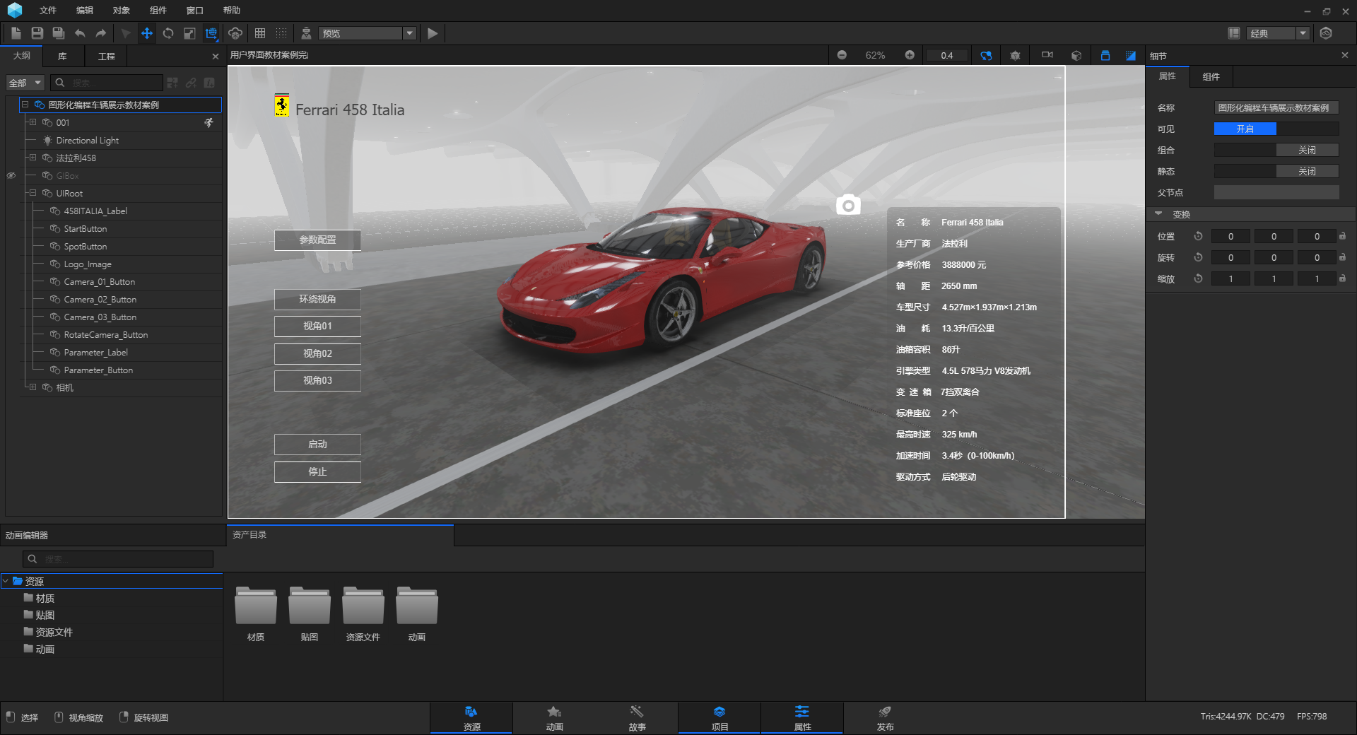
Task: Click the 启动 button in viewport
Action: pyautogui.click(x=317, y=445)
